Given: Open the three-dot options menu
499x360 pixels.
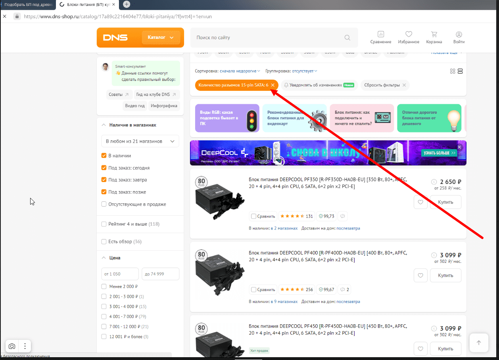Looking at the screenshot, I should point(25,346).
